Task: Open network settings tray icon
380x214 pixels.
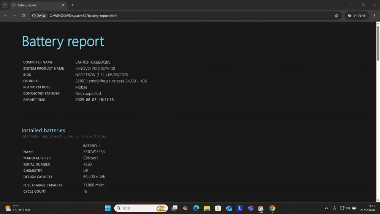Action: pyautogui.click(x=342, y=208)
